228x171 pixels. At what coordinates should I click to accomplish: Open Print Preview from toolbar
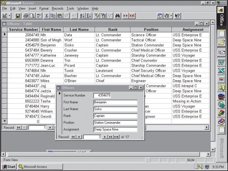(32, 16)
